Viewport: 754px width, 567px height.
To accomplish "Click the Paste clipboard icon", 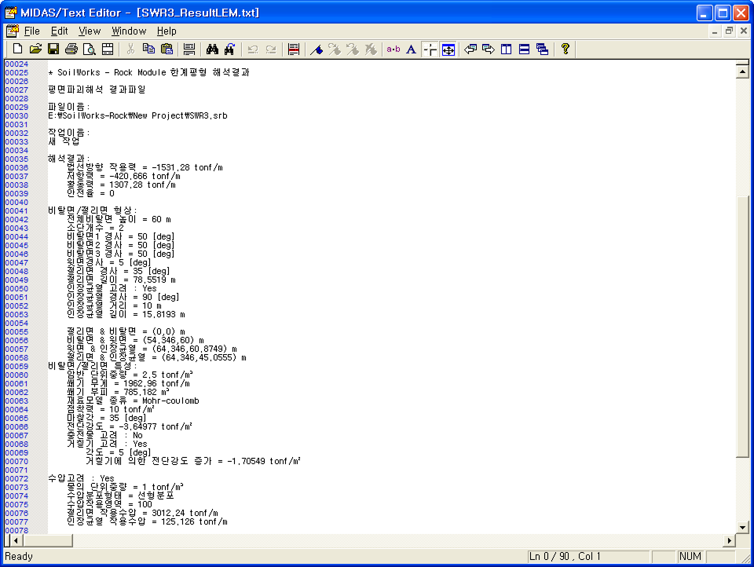I will [x=167, y=49].
